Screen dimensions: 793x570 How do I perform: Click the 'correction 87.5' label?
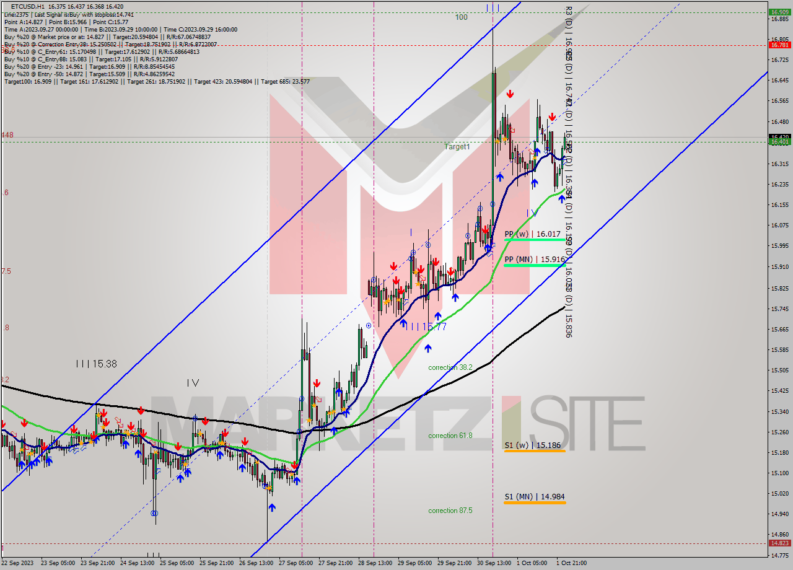(x=450, y=511)
